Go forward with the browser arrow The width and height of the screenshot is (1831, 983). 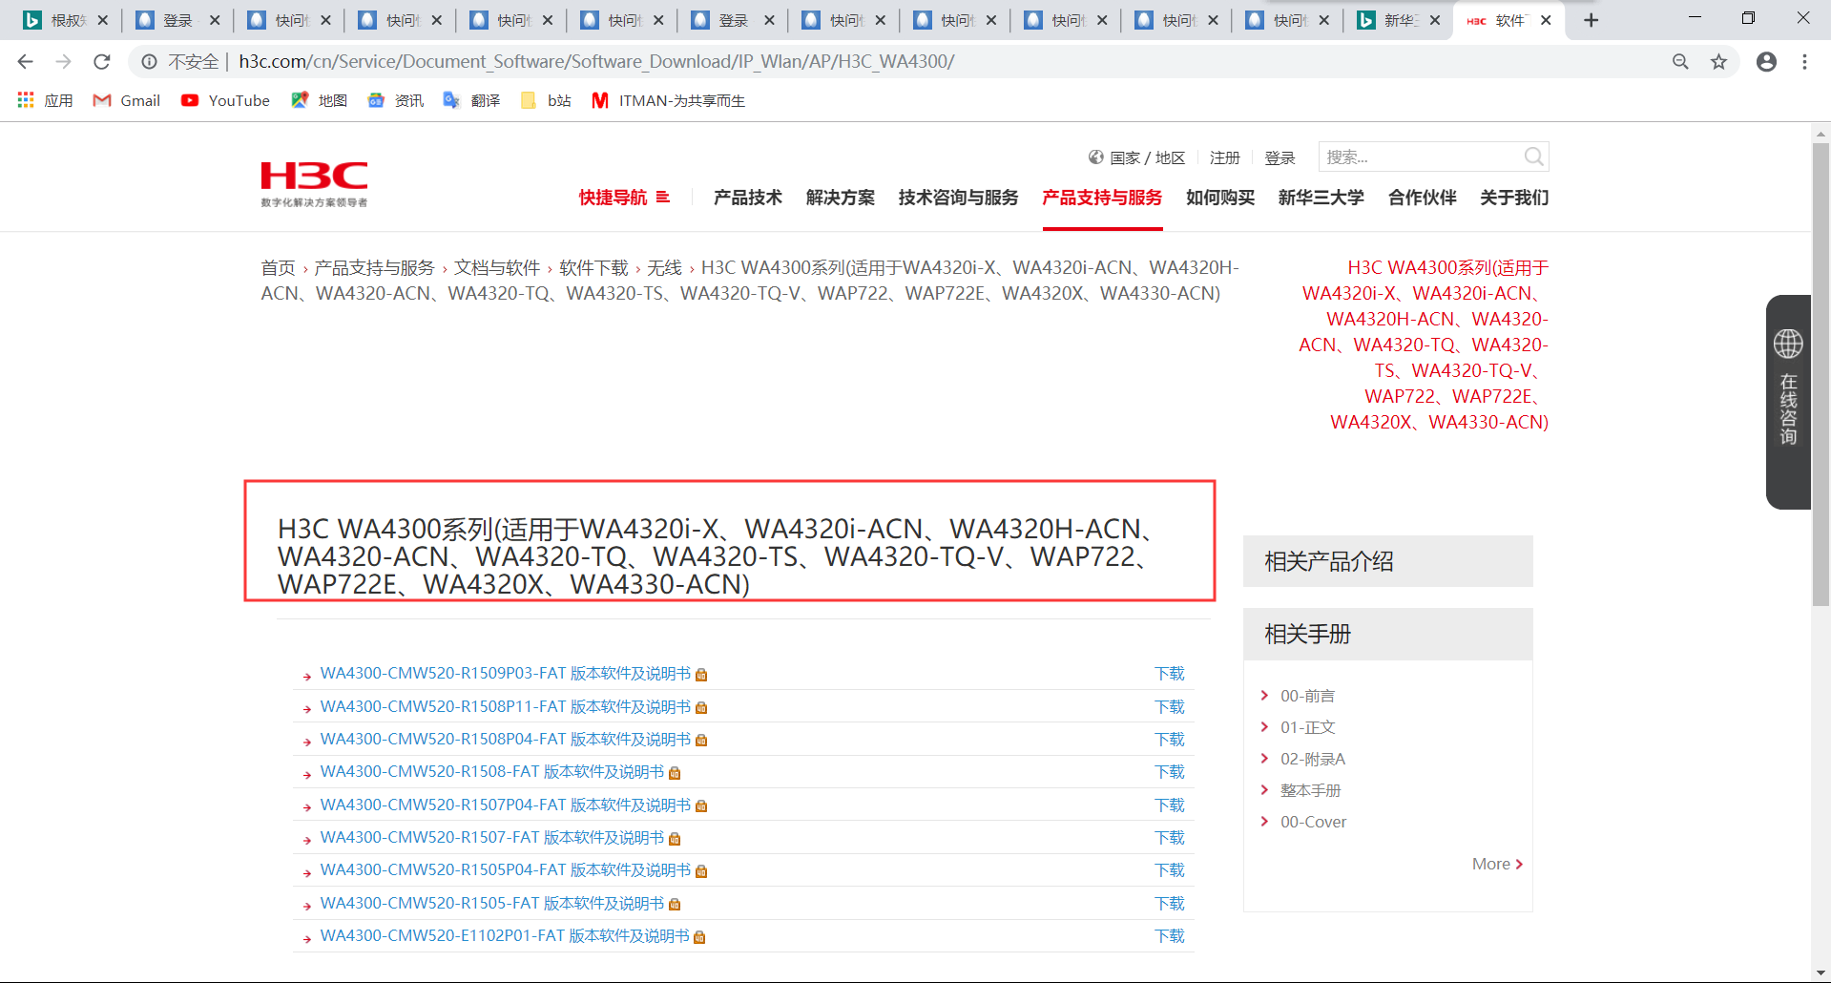point(64,62)
